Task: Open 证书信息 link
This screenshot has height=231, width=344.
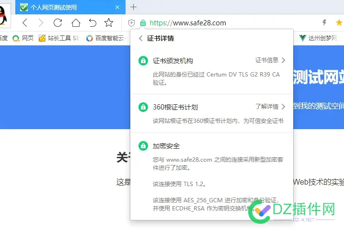Action: click(267, 60)
